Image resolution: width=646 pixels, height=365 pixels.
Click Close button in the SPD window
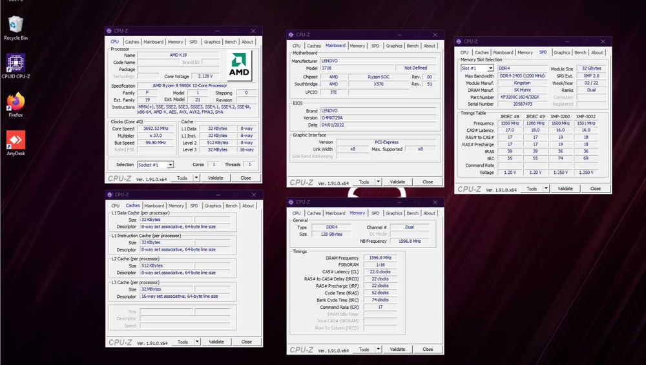(x=596, y=189)
